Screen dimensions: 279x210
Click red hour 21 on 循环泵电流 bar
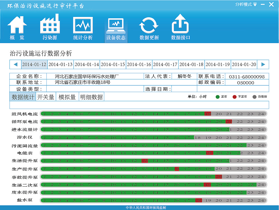(x=229, y=122)
